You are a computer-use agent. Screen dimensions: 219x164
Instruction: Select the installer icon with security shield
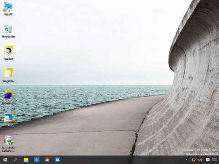coord(8,143)
